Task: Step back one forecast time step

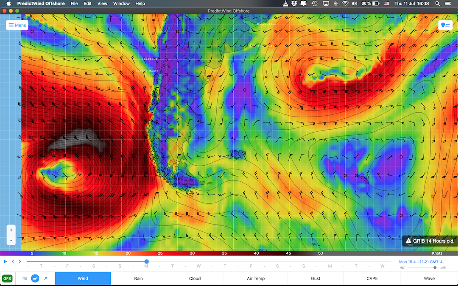Action: click(13, 261)
